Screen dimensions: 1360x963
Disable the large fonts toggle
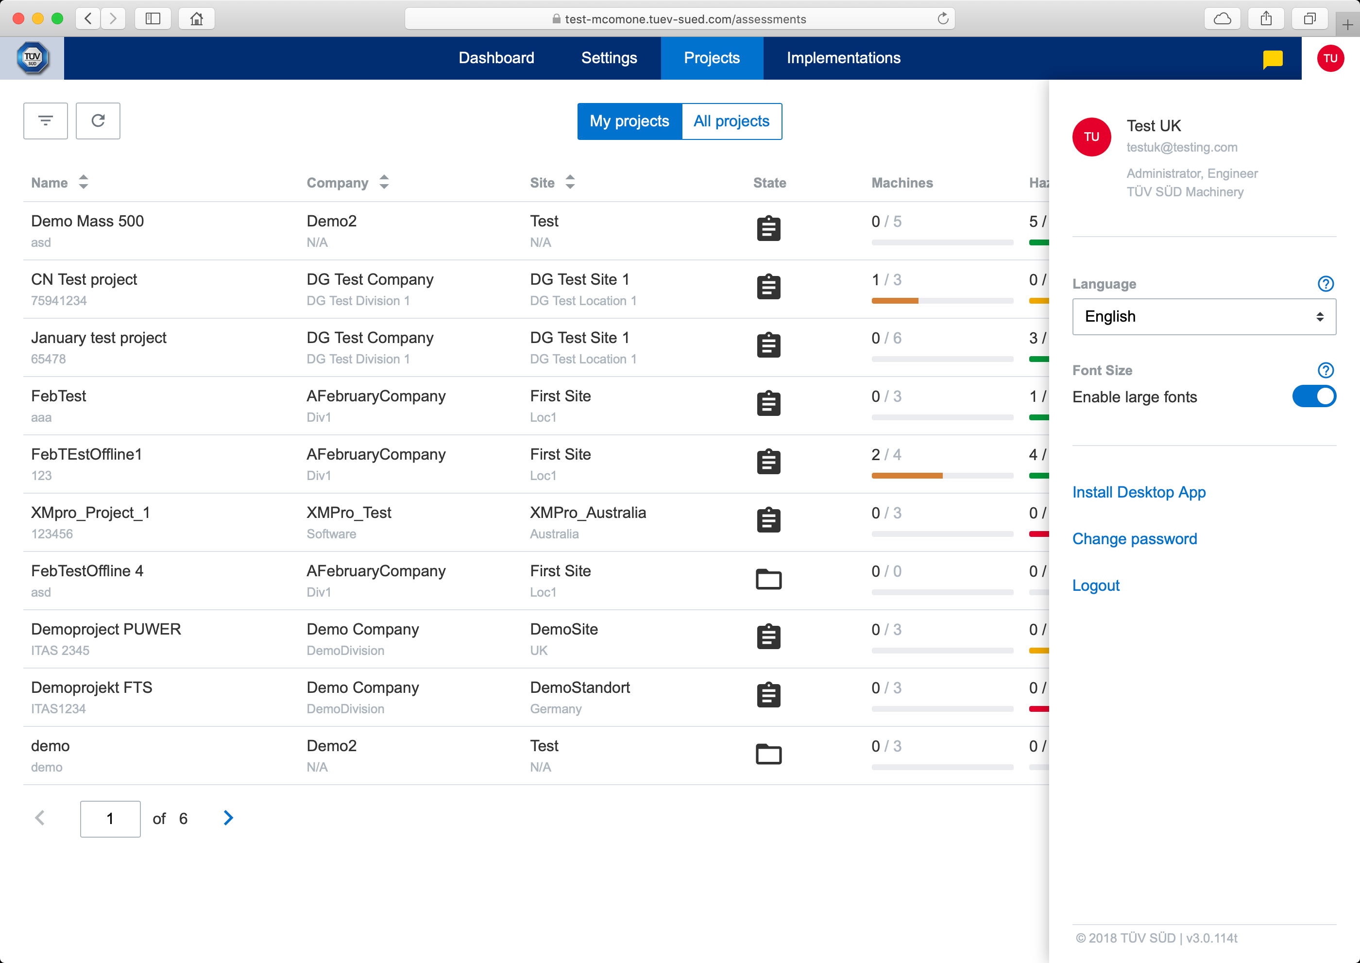tap(1314, 396)
